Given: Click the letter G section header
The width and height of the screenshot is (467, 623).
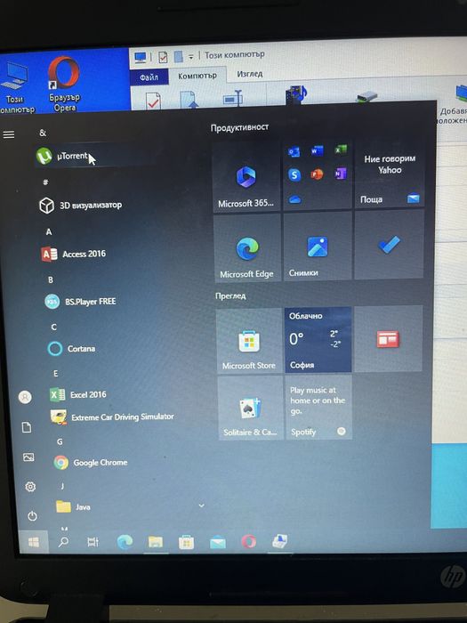Looking at the screenshot, I should [x=60, y=441].
